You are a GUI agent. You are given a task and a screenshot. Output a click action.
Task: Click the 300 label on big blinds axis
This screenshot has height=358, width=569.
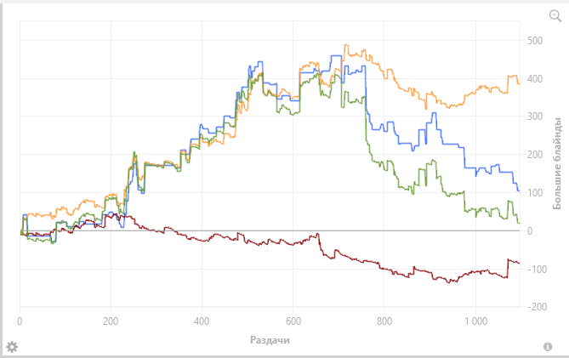click(535, 116)
